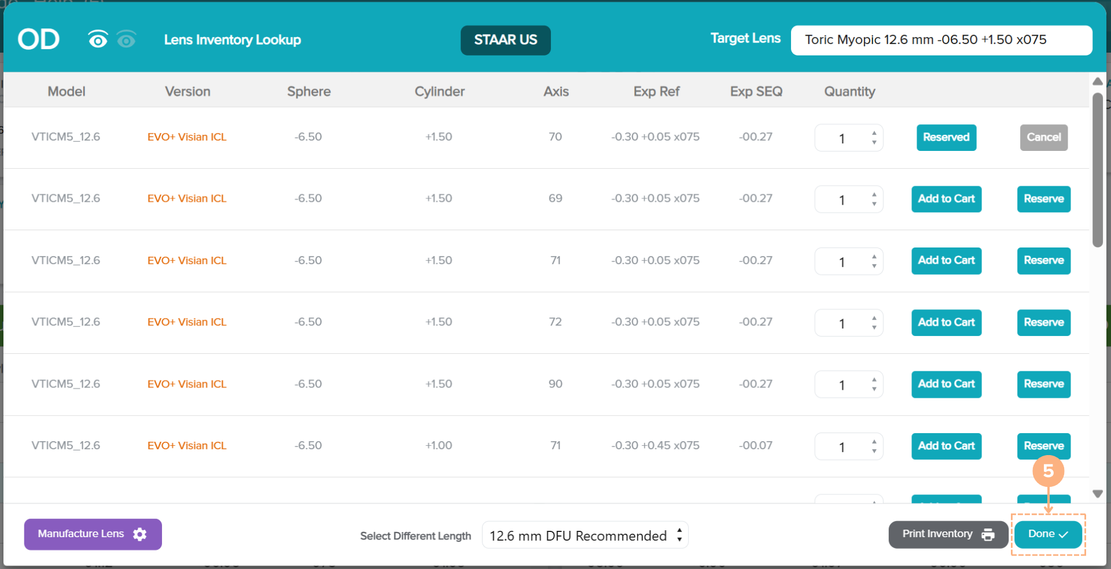This screenshot has height=569, width=1111.
Task: Open the Select Different Length dropdown
Action: pyautogui.click(x=584, y=535)
